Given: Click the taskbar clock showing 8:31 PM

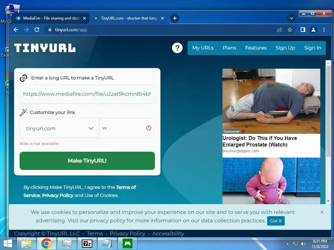Looking at the screenshot, I should point(320,244).
